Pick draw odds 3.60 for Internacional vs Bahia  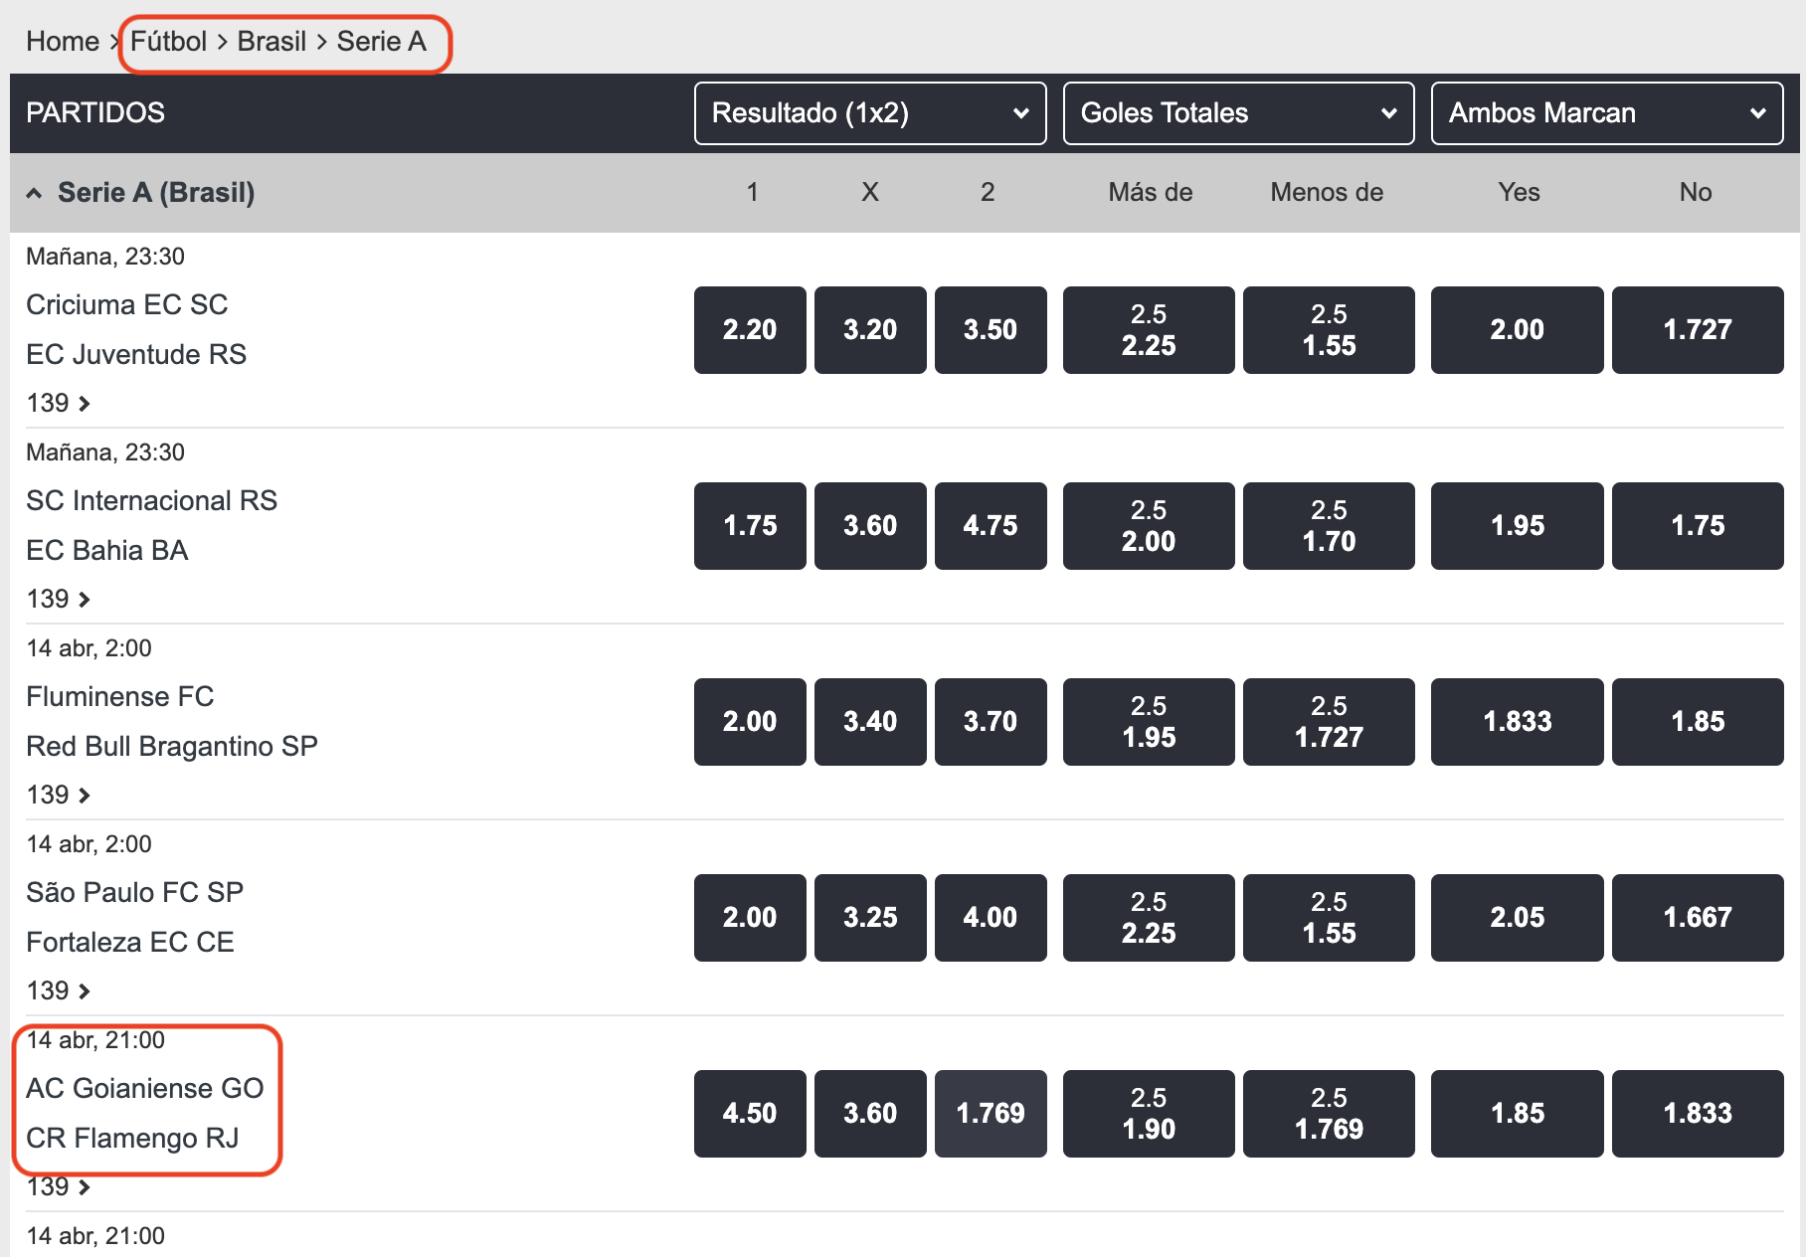[870, 526]
